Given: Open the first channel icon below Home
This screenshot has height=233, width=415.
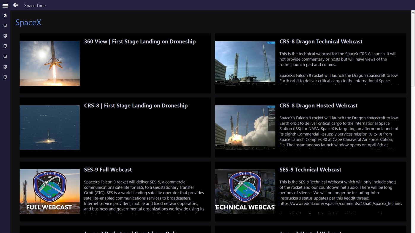Looking at the screenshot, I should pos(5,25).
